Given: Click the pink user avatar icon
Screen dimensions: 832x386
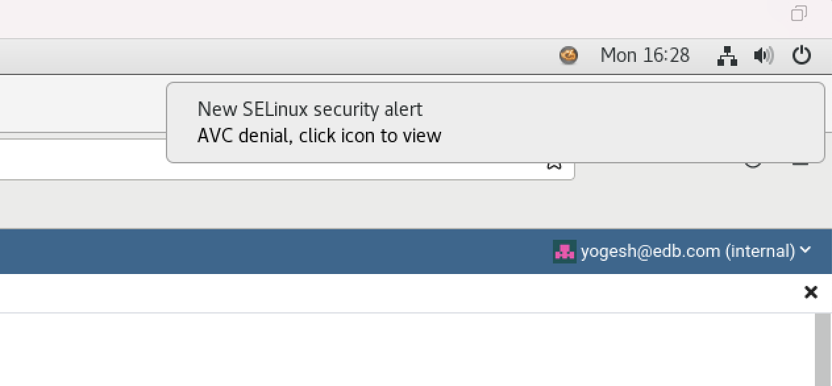Looking at the screenshot, I should click(565, 251).
